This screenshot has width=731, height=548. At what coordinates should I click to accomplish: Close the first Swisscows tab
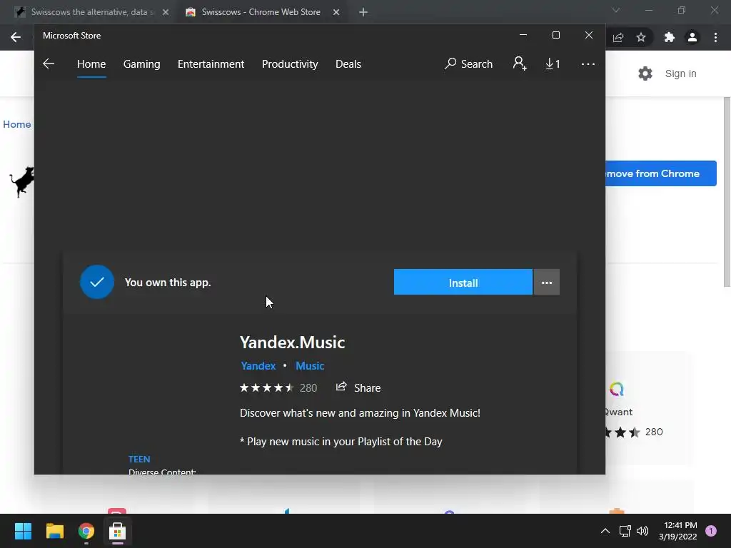point(166,12)
